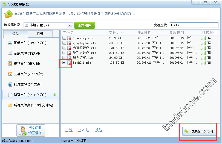Sort by 文件名 column header

pos(68,33)
